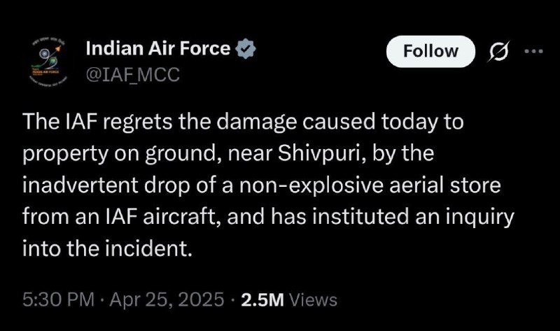Open Grok explain icon beside Follow
Image resolution: width=560 pixels, height=331 pixels.
click(498, 51)
